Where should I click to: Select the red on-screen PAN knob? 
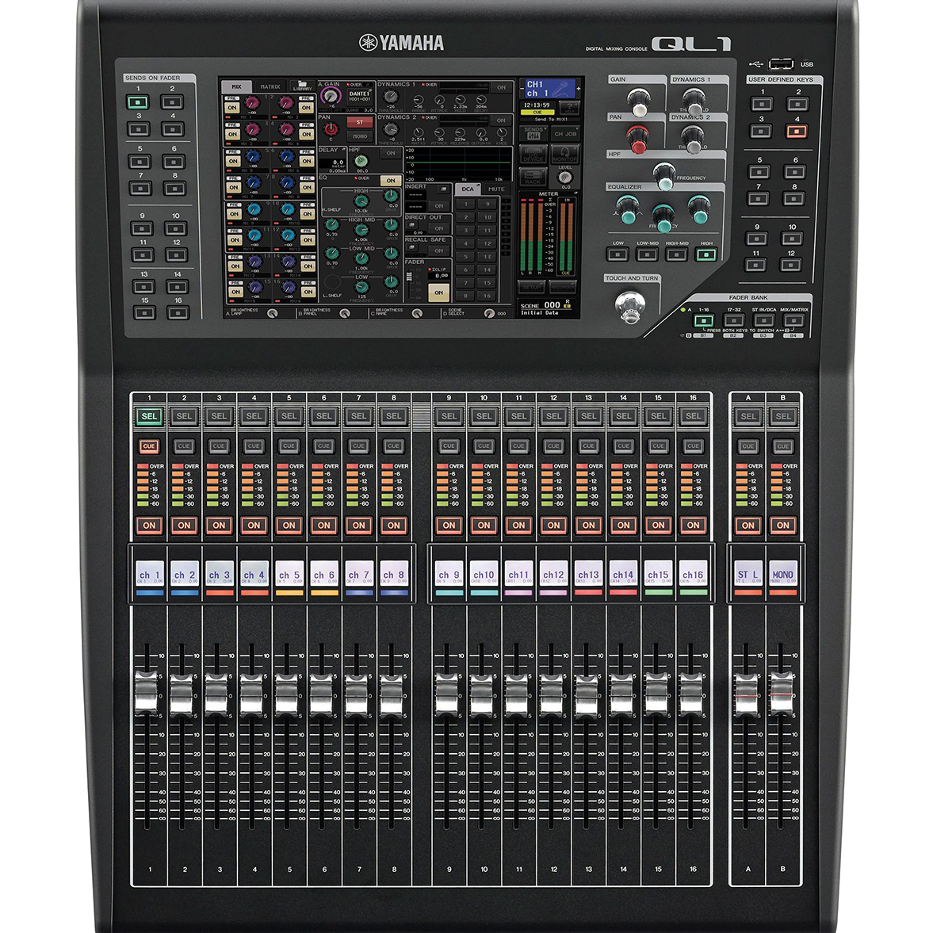point(331,128)
